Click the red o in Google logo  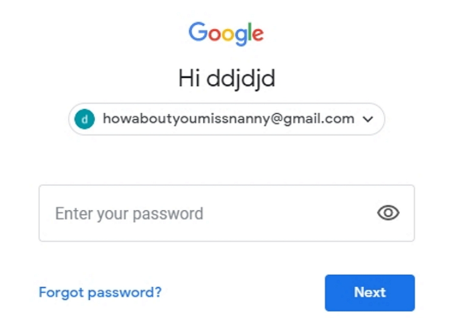(214, 35)
